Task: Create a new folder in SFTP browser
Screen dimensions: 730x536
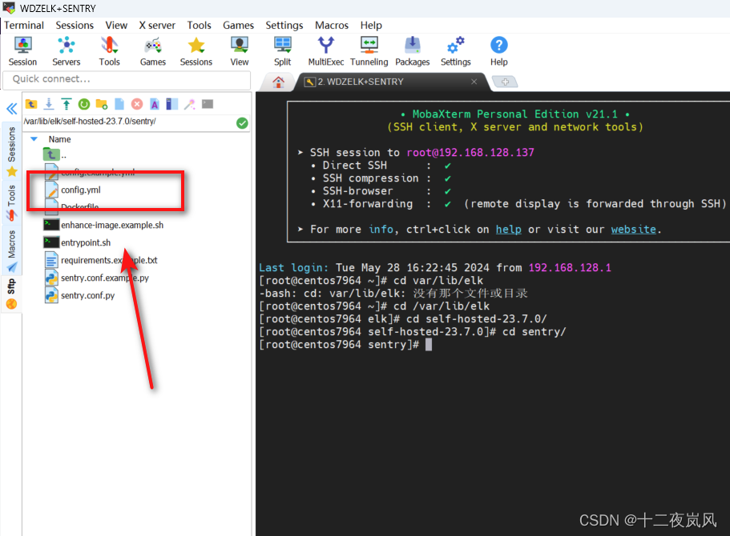Action: click(x=102, y=104)
